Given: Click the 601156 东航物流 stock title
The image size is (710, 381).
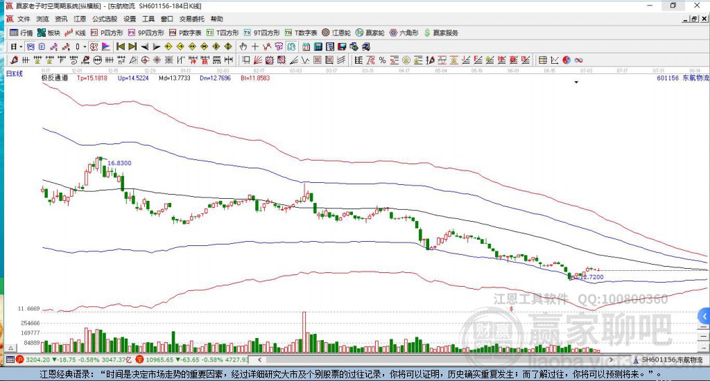Looking at the screenshot, I should [x=682, y=78].
